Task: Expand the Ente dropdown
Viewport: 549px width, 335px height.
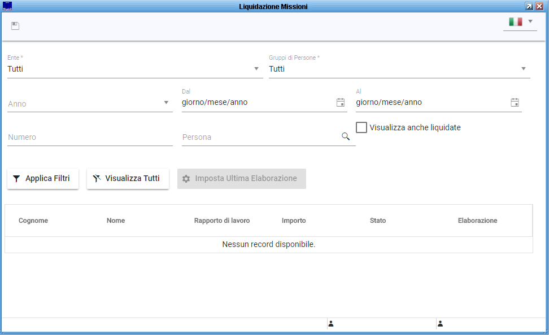Action: click(256, 69)
